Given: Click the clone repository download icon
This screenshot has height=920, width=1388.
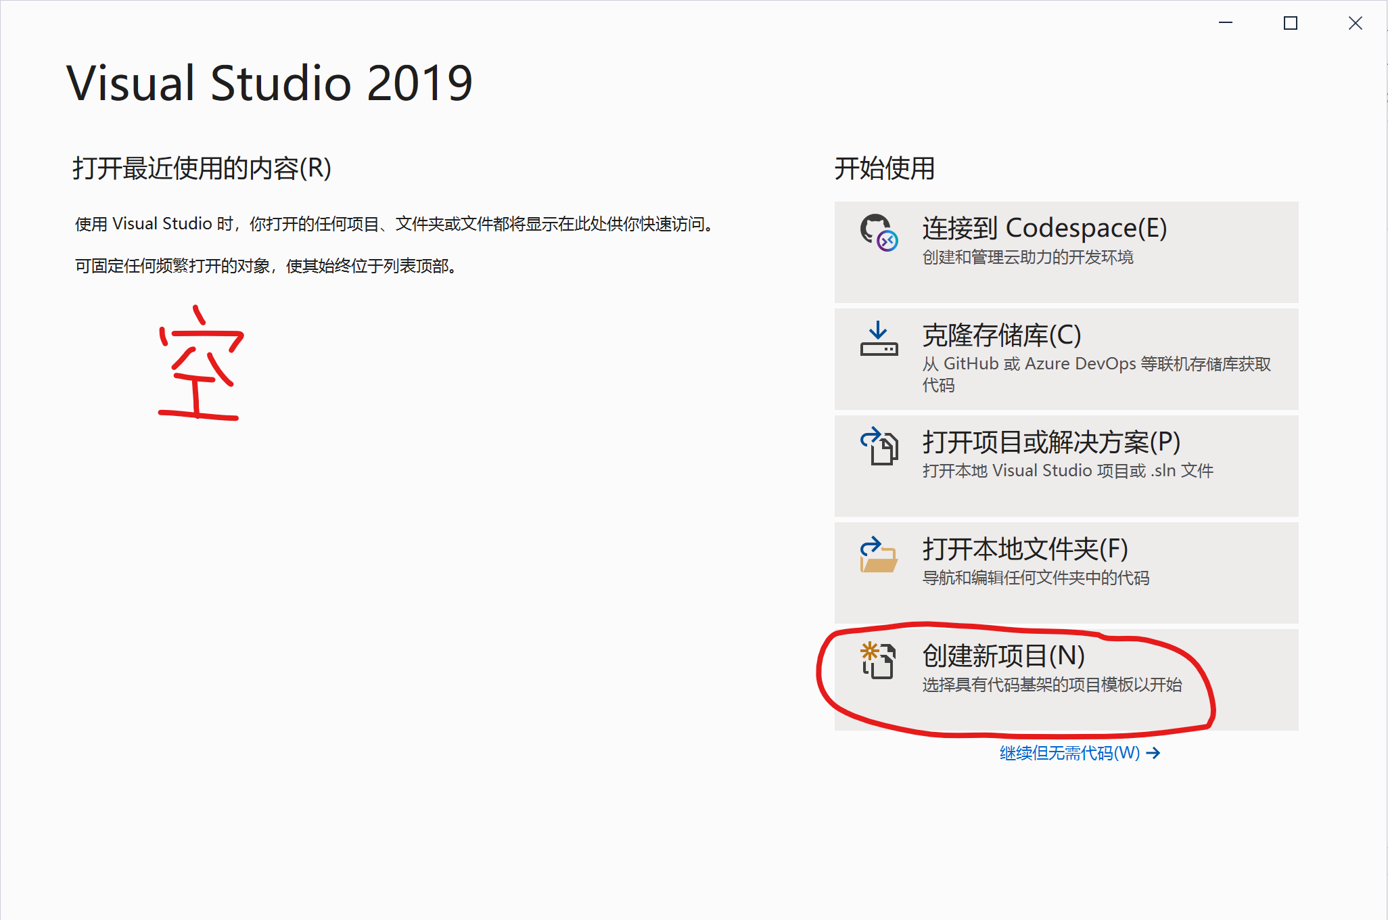Looking at the screenshot, I should point(878,339).
